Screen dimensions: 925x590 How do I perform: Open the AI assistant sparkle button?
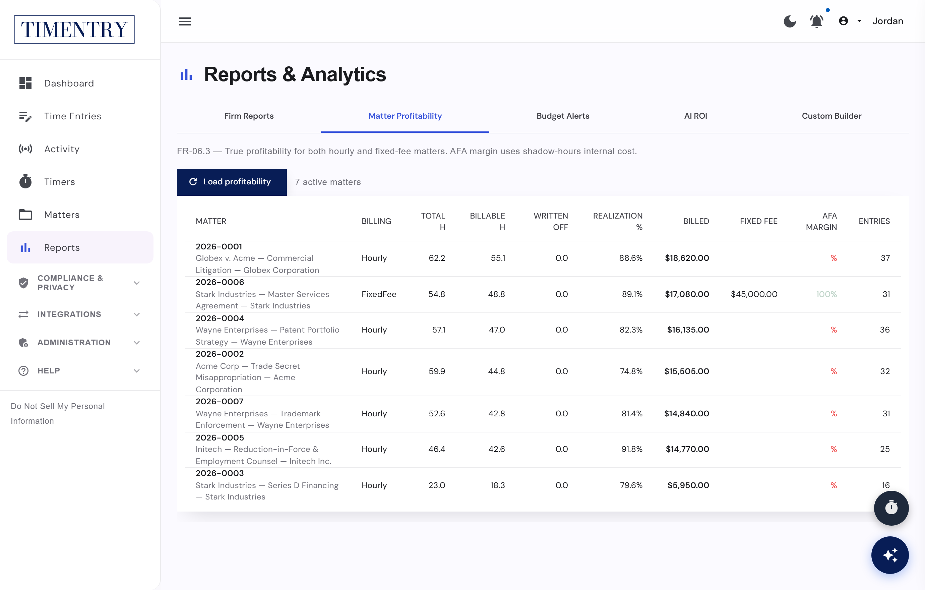[890, 555]
